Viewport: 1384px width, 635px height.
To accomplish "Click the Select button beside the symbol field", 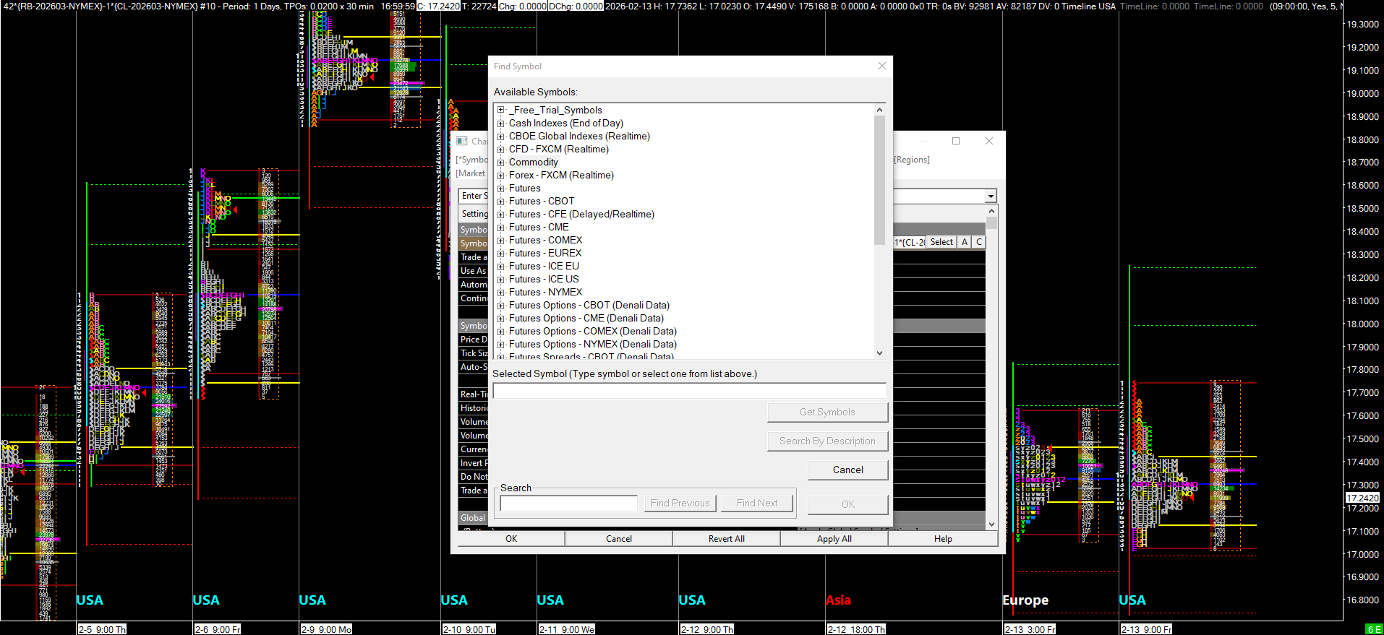I will tap(941, 242).
